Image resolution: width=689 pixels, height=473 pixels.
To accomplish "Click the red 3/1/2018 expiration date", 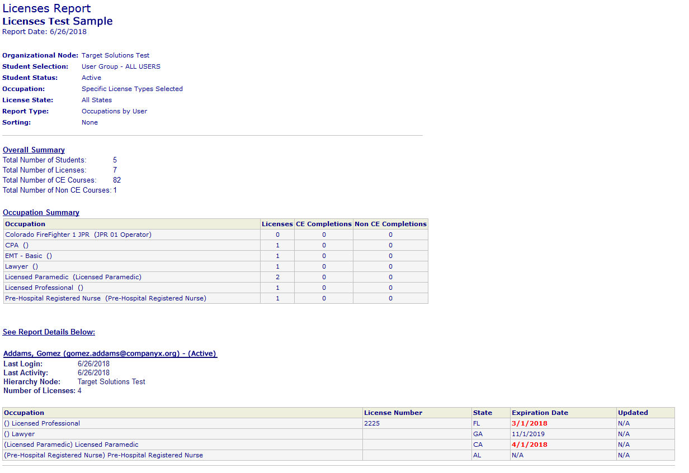I will click(529, 423).
